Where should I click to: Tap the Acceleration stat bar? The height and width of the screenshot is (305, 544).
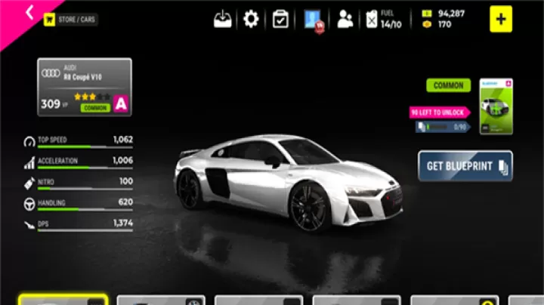click(85, 168)
